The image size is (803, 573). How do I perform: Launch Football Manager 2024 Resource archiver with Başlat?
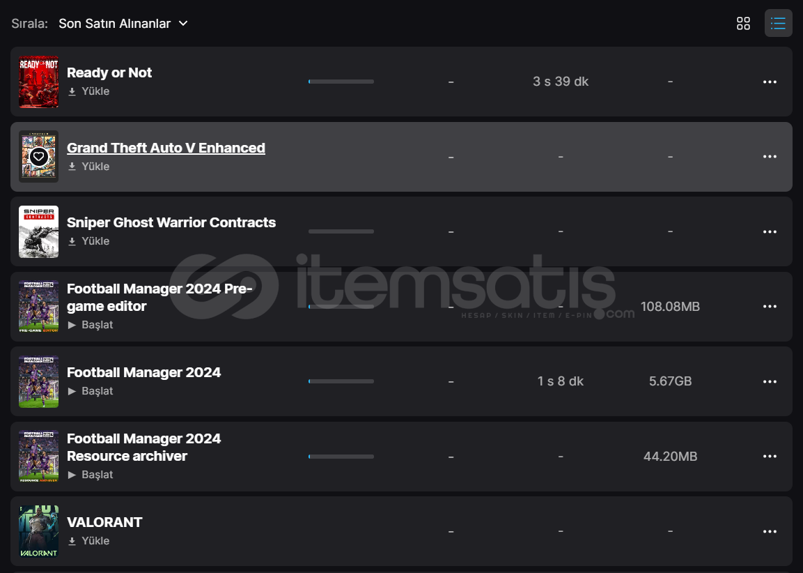(x=91, y=475)
